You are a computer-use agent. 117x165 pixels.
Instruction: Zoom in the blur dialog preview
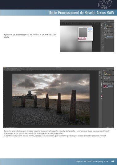tap(85, 37)
